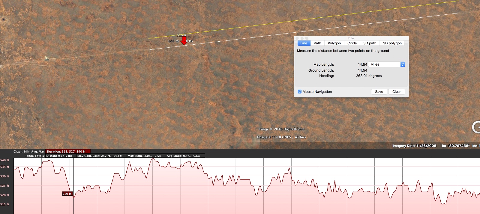Click the Imagery Date text in status bar

click(414, 146)
